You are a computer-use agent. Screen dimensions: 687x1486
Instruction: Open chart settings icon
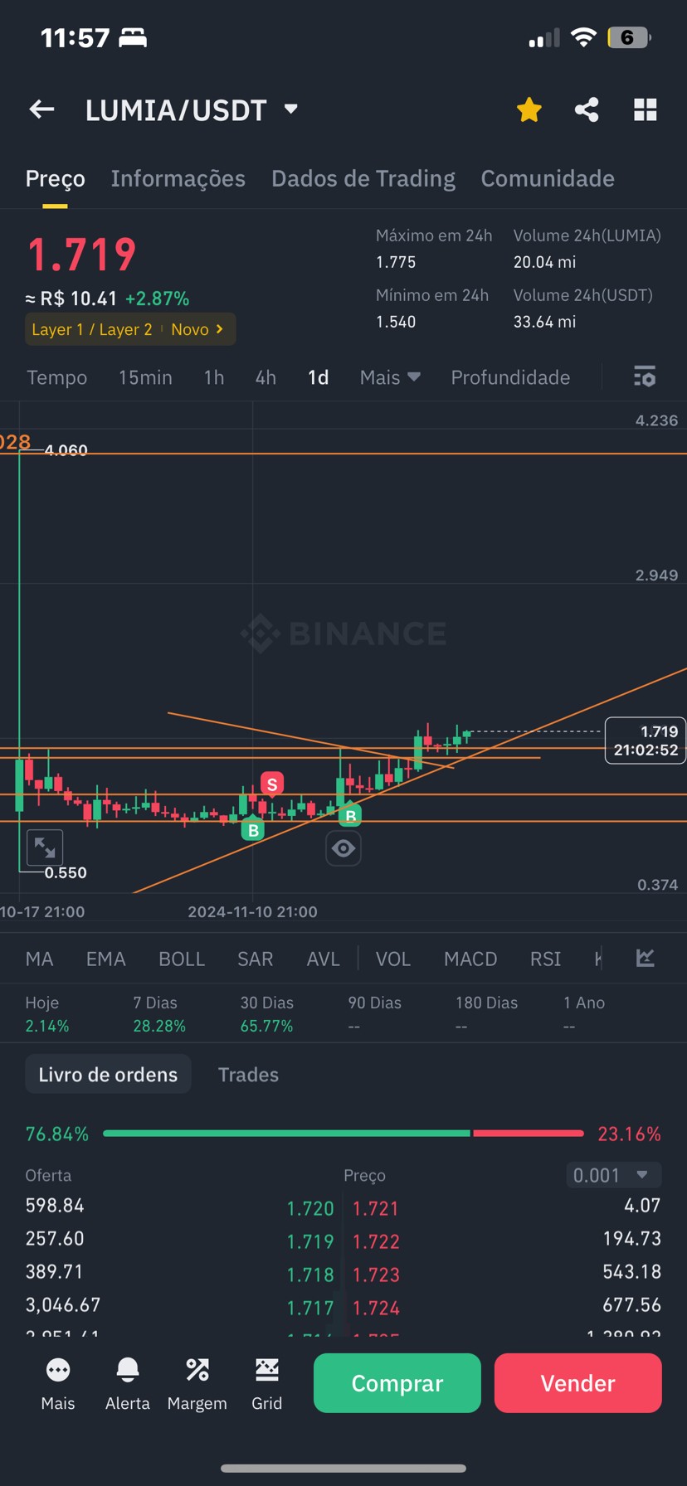tap(645, 376)
